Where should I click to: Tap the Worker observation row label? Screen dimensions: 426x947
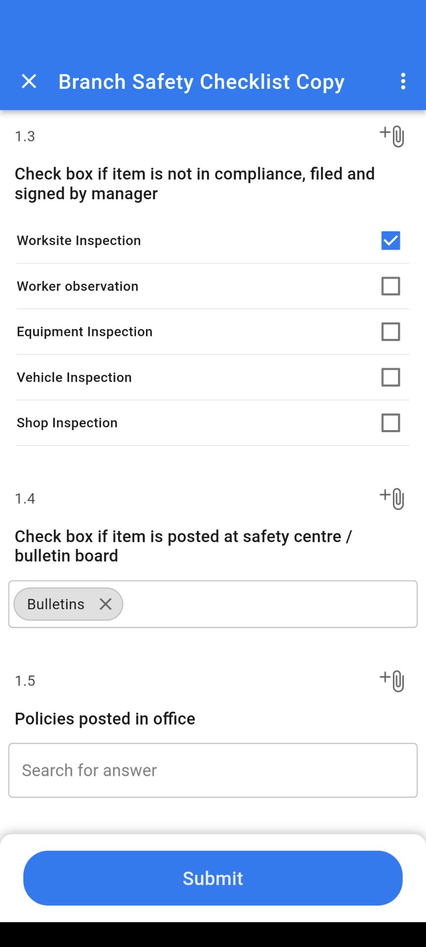77,286
